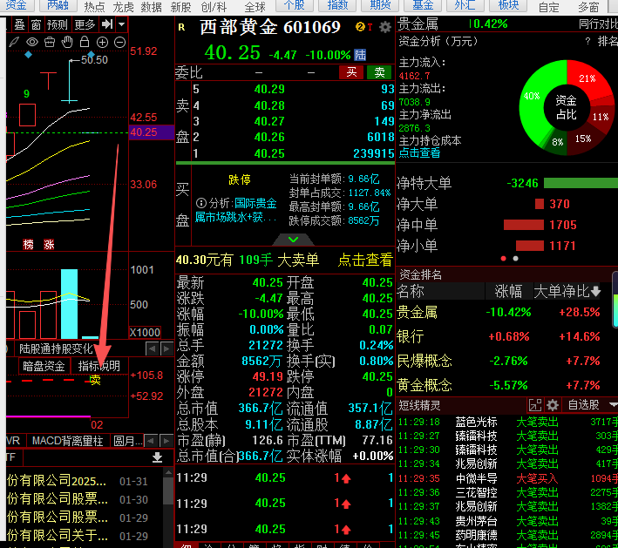Click the green 卖 sell button
The height and width of the screenshot is (548, 618).
tap(379, 72)
